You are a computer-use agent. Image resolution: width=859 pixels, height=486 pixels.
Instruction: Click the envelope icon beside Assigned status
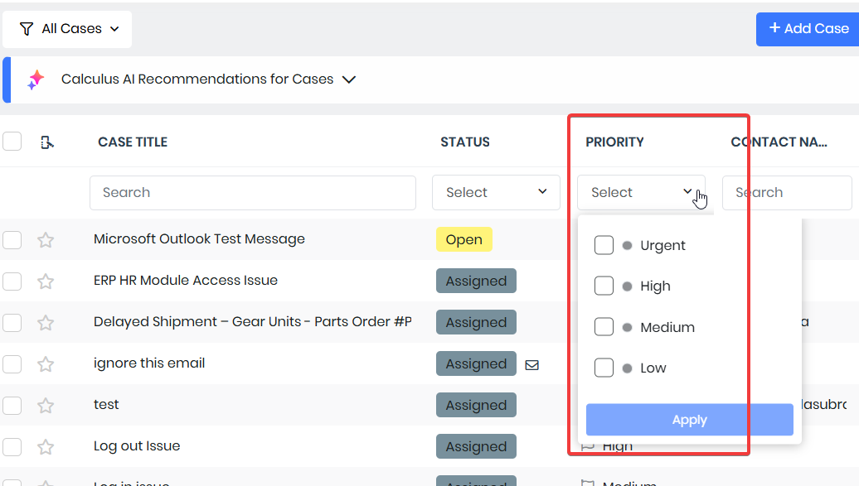click(532, 364)
